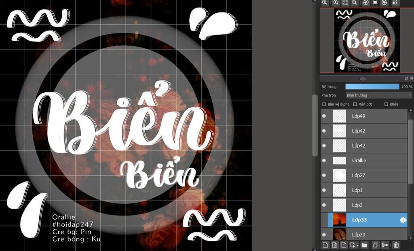Screen dimensions: 414x251
Task: Click the canvas vertical scrollbar handle
Action: coord(315,125)
